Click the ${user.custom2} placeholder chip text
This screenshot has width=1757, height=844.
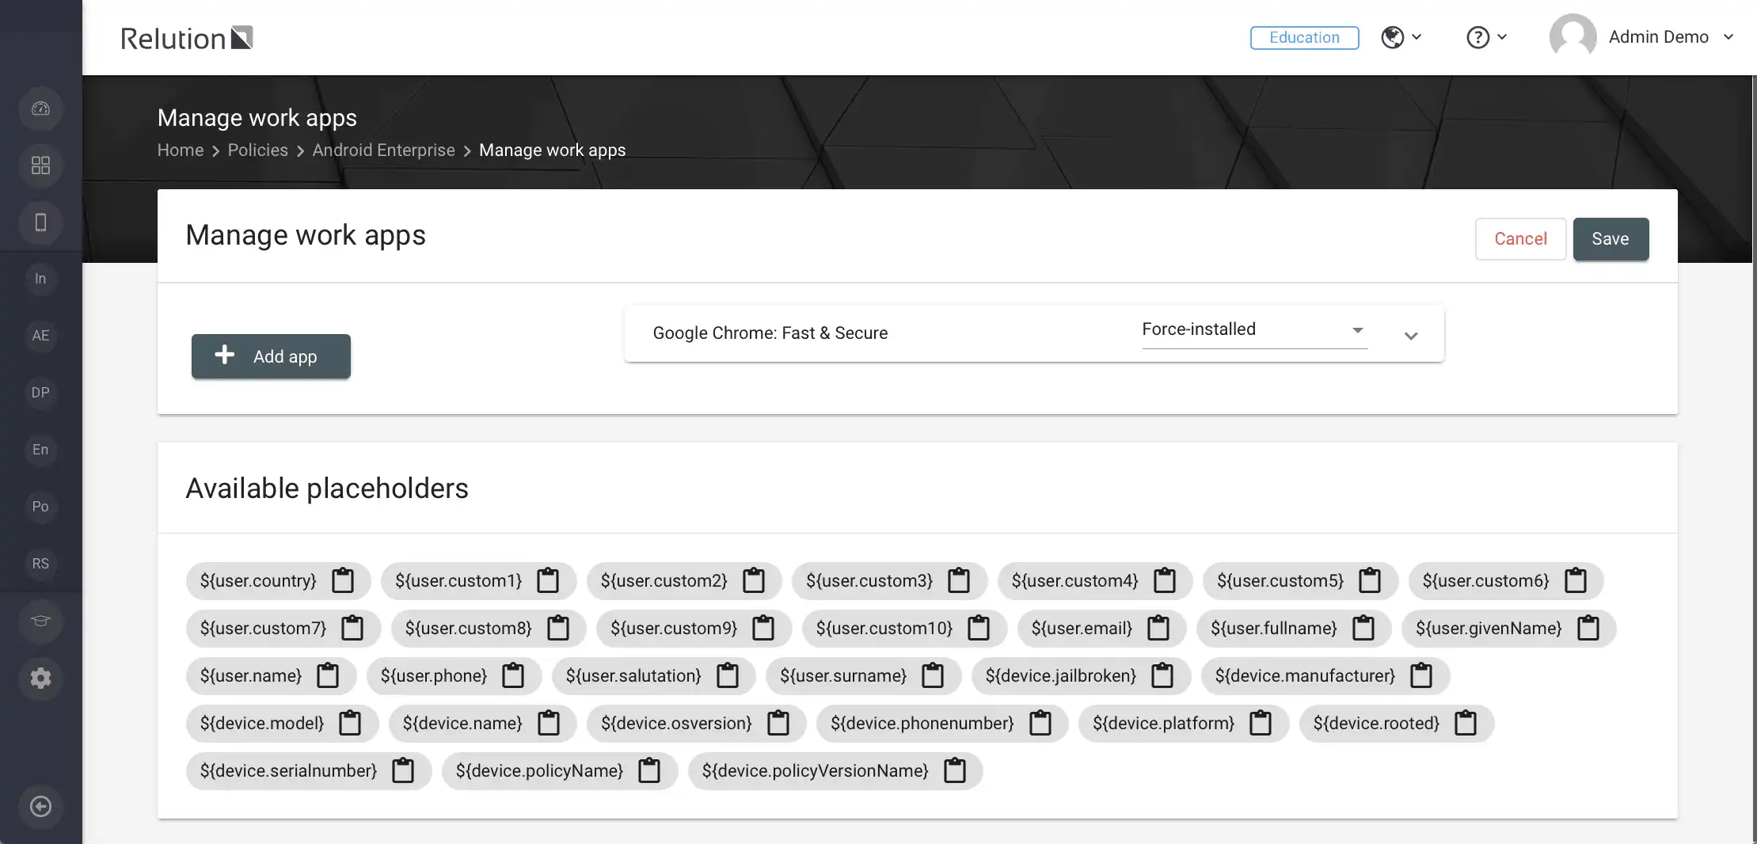664,580
